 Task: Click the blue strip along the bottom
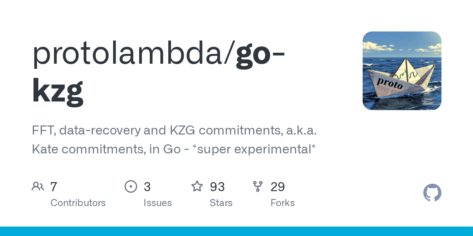pyautogui.click(x=236, y=231)
